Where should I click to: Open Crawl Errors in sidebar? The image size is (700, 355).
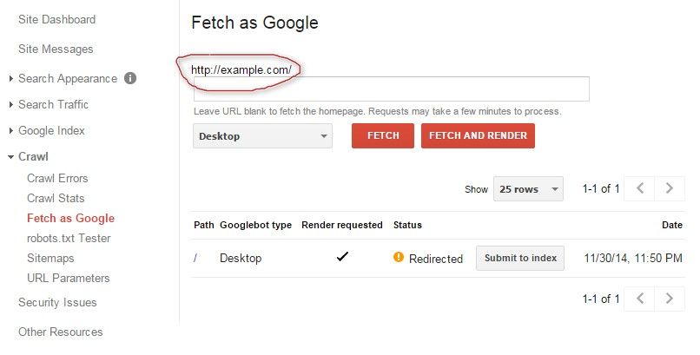[57, 178]
